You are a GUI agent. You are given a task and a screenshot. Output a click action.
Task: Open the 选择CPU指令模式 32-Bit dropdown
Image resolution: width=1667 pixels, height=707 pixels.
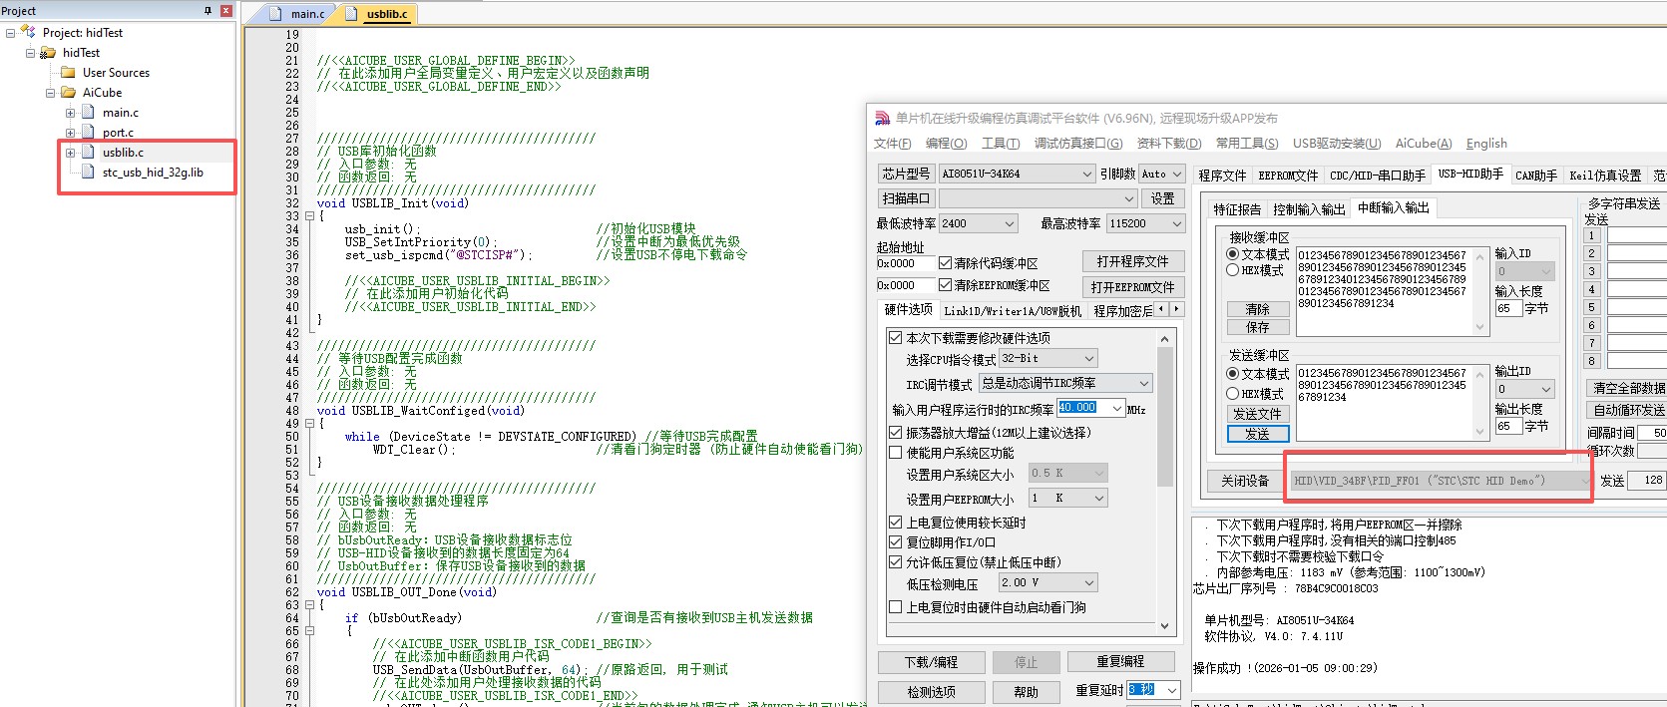(x=1048, y=358)
